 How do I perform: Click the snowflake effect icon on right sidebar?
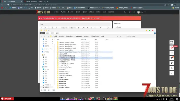[x=172, y=68]
